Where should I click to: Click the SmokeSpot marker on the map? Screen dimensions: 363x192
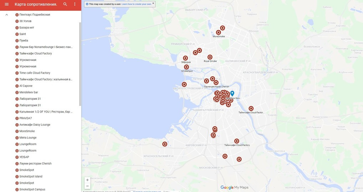tap(186, 67)
